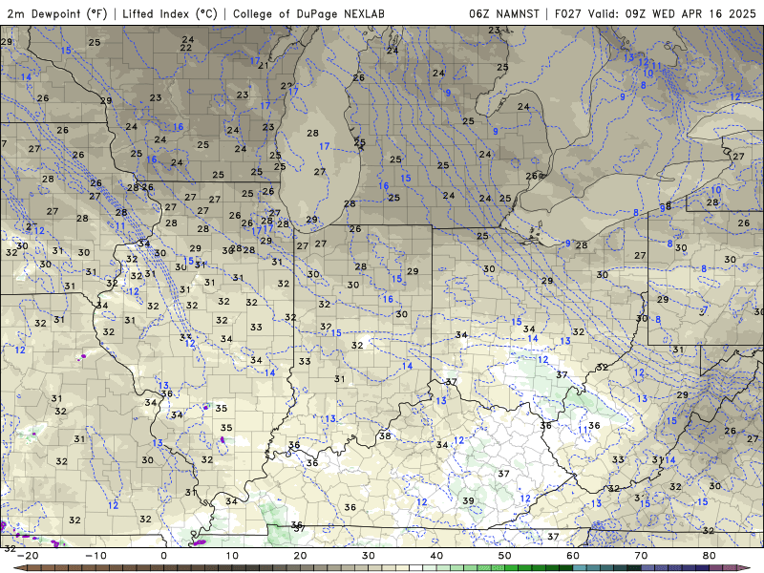Click "College of DuPage NEXLAB" in the header

[308, 14]
